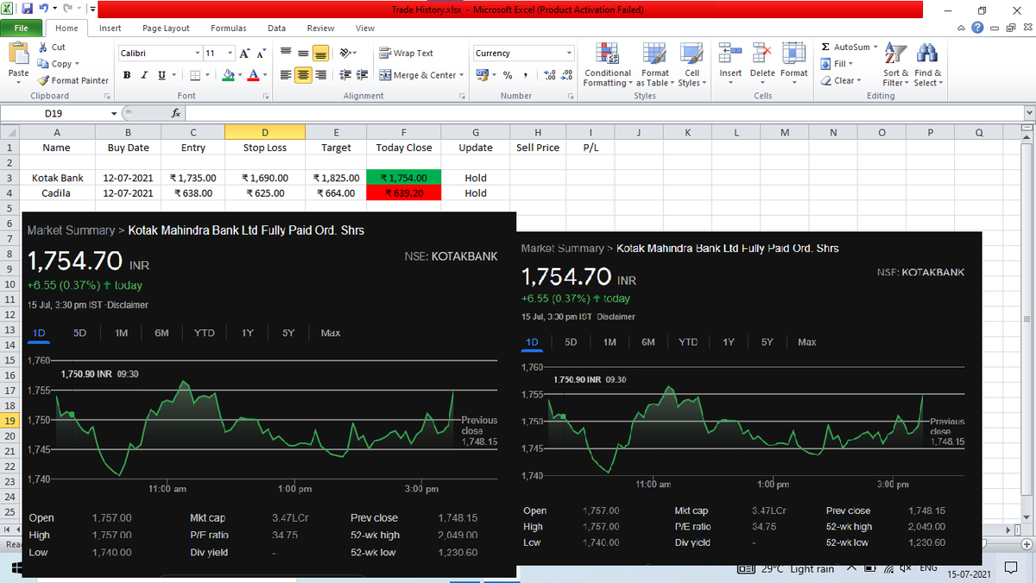This screenshot has height=583, width=1036.
Task: Switch to the Review tab
Action: coord(320,28)
